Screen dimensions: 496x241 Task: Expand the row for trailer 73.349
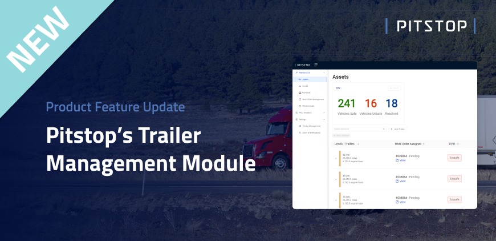pyautogui.click(x=336, y=200)
